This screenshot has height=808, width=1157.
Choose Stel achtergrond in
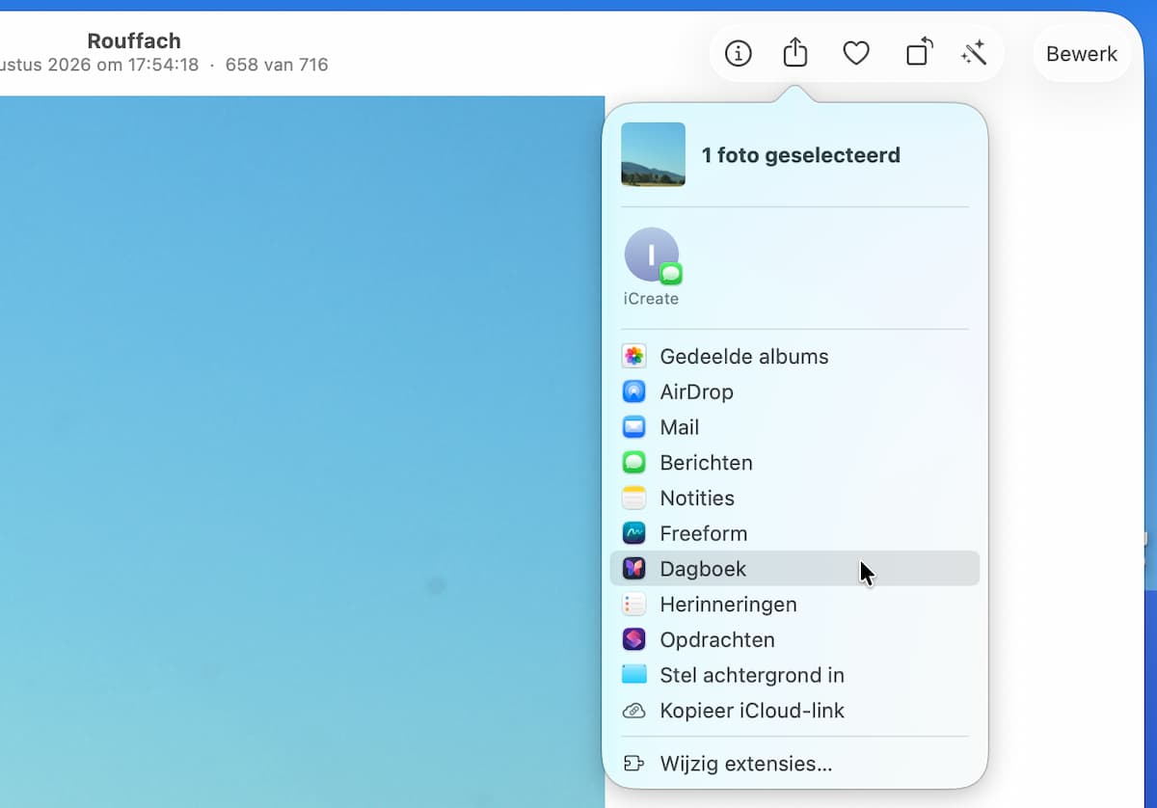click(x=794, y=675)
